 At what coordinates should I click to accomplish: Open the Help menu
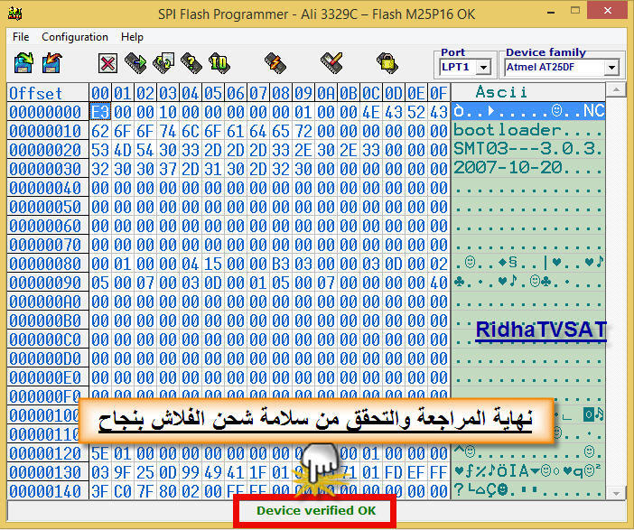click(x=132, y=37)
